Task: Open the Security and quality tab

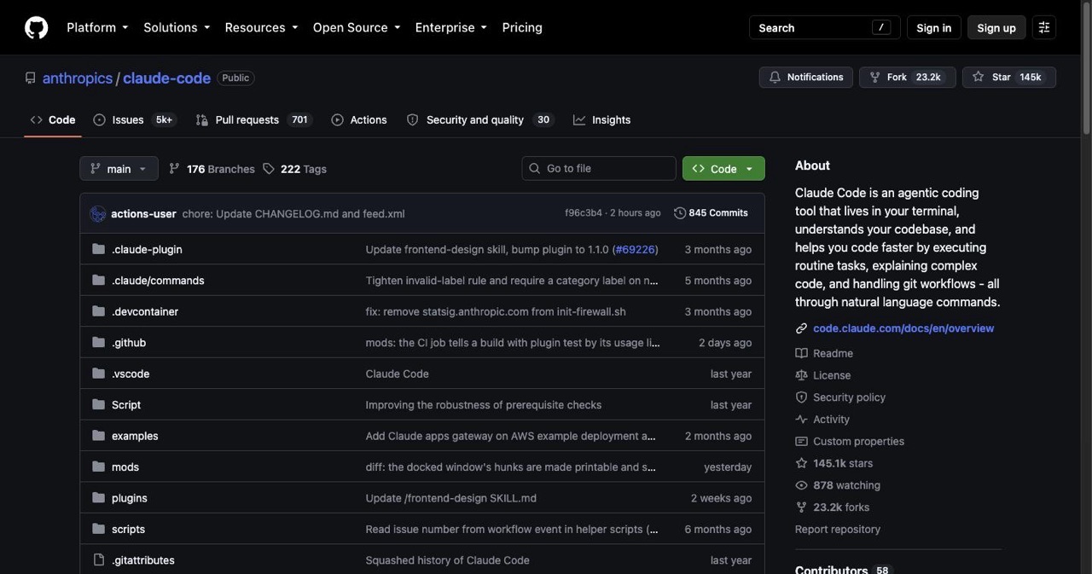Action: pos(479,120)
